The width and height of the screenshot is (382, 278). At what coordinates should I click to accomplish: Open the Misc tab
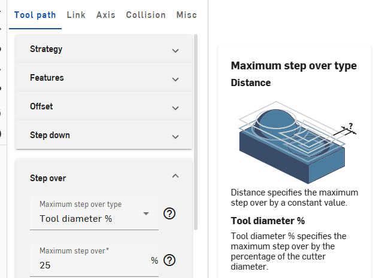[187, 15]
